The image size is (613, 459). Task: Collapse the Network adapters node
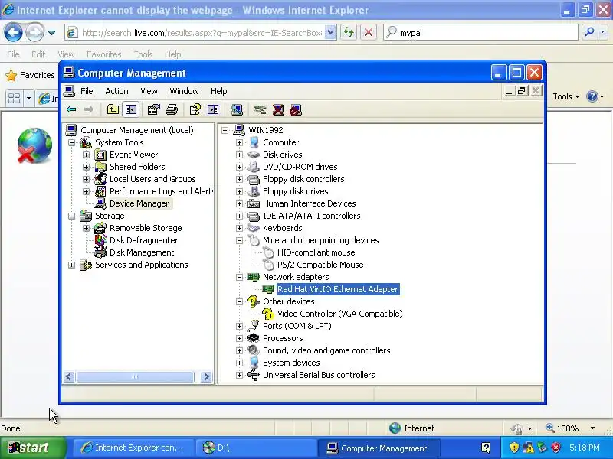coord(239,277)
